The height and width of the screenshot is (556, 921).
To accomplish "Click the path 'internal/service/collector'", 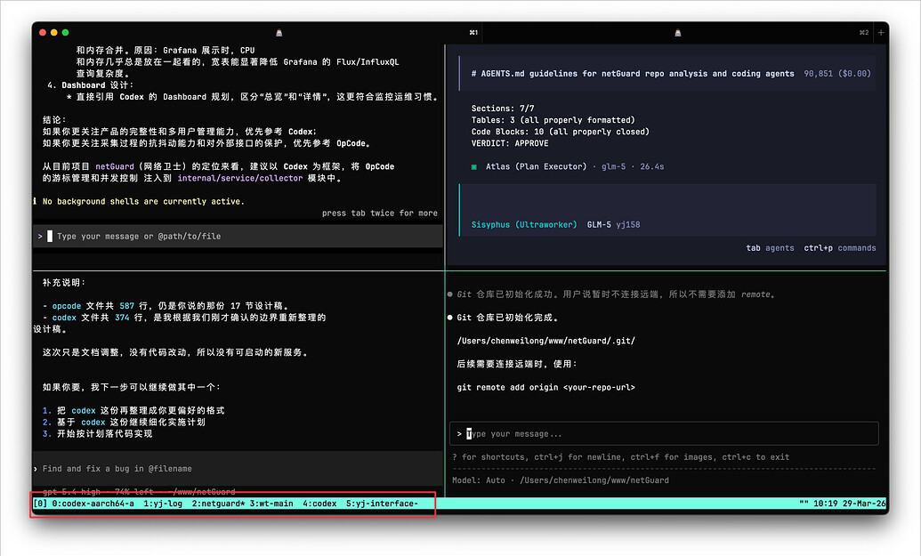I will coord(240,178).
